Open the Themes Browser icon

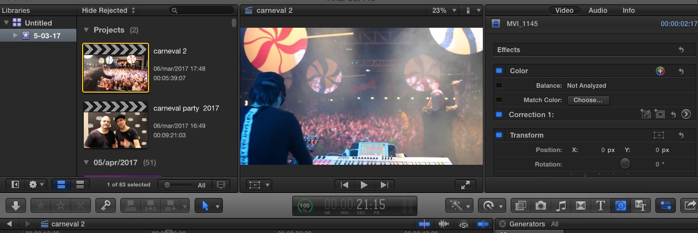640,206
